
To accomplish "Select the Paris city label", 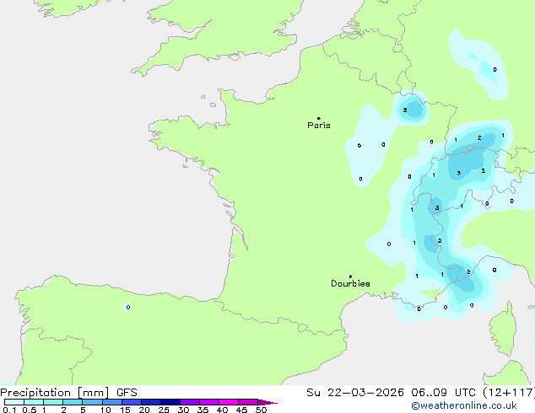I will tap(319, 125).
